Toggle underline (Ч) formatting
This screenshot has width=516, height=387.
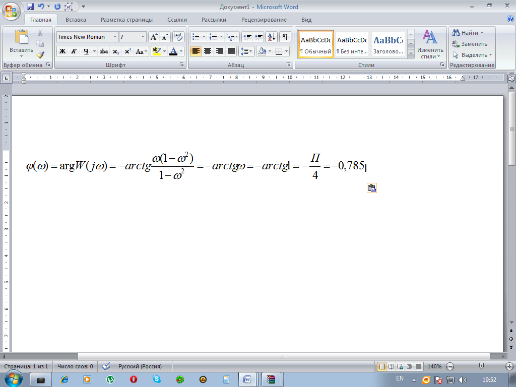86,51
